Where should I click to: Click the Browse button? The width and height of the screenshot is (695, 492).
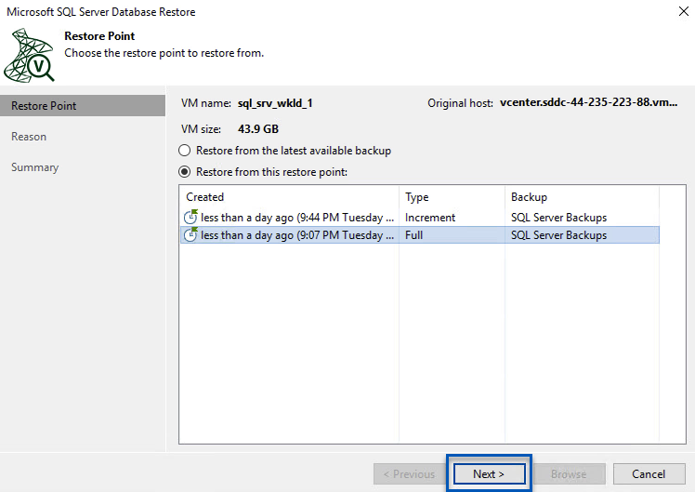click(568, 474)
